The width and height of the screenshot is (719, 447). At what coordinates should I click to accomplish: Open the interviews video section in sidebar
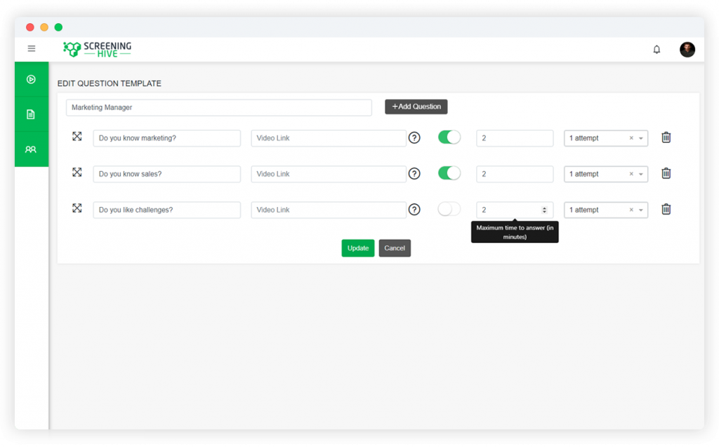[x=31, y=79]
